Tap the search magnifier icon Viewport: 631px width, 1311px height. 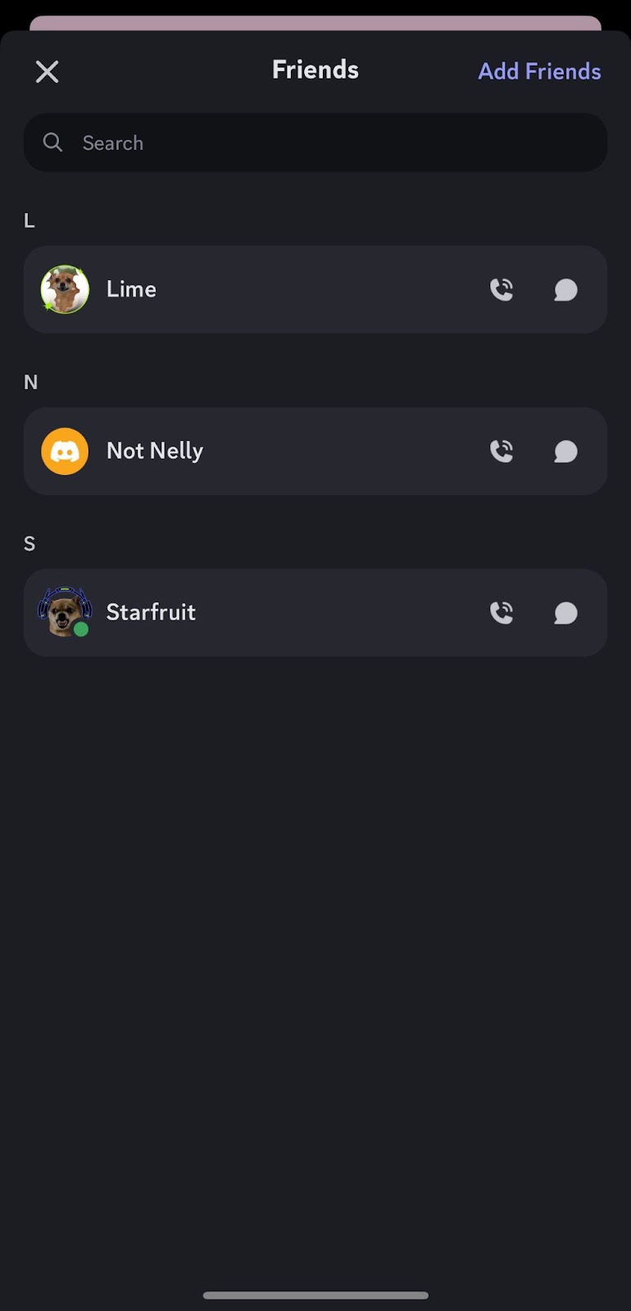coord(52,143)
